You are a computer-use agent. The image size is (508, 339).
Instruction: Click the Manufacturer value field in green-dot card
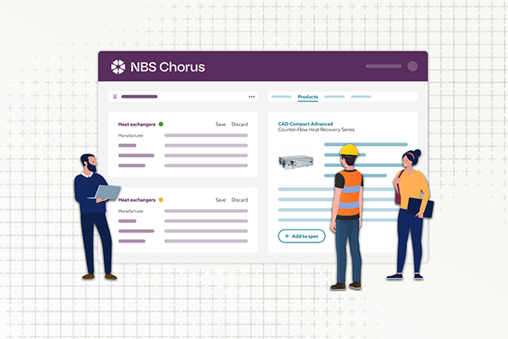[206, 136]
